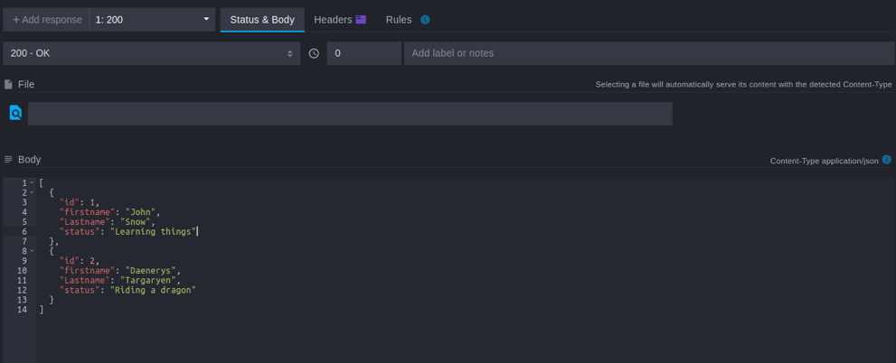
Task: Click the purple Headers count badge icon
Action: click(361, 19)
